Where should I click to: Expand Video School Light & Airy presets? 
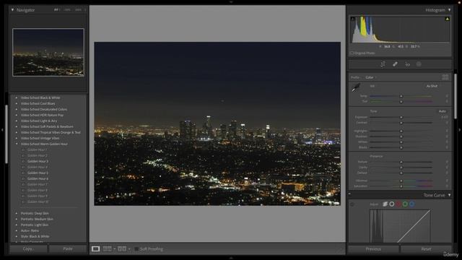coord(17,121)
